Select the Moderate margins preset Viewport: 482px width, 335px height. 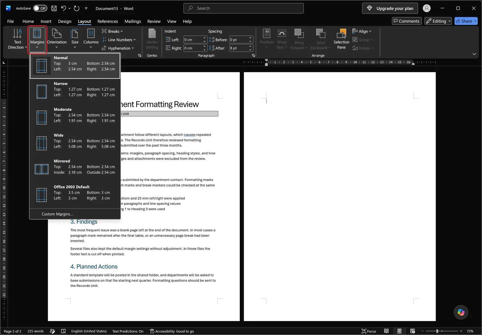pyautogui.click(x=75, y=117)
